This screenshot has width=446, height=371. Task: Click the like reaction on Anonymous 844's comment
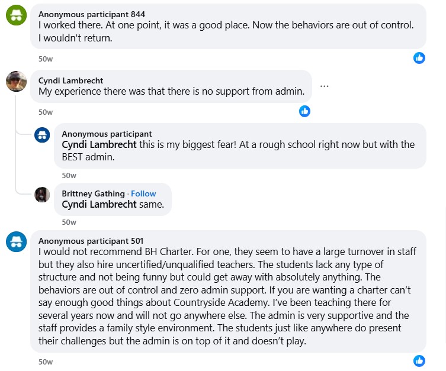click(419, 57)
